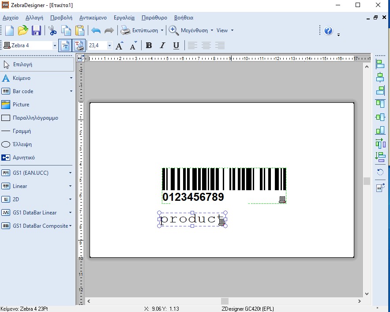Rotate the selected object icon
Screen dimensions: 390x312
(x=380, y=172)
